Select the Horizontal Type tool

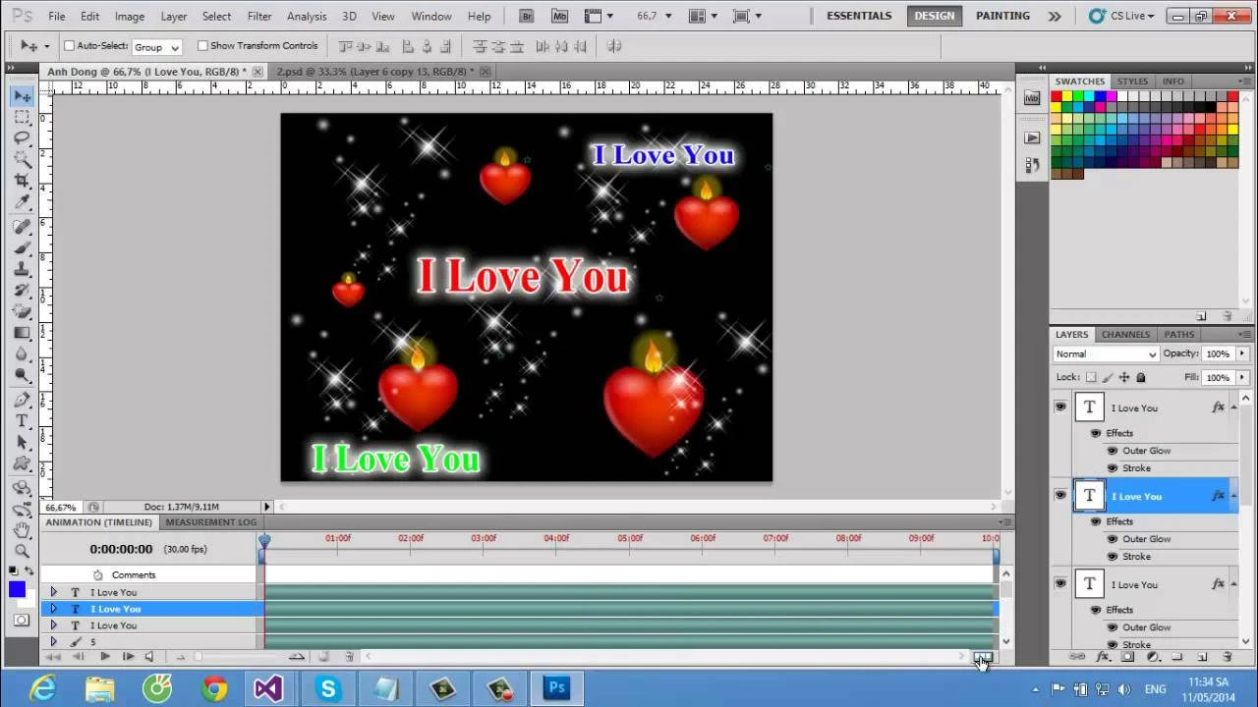pyautogui.click(x=22, y=421)
